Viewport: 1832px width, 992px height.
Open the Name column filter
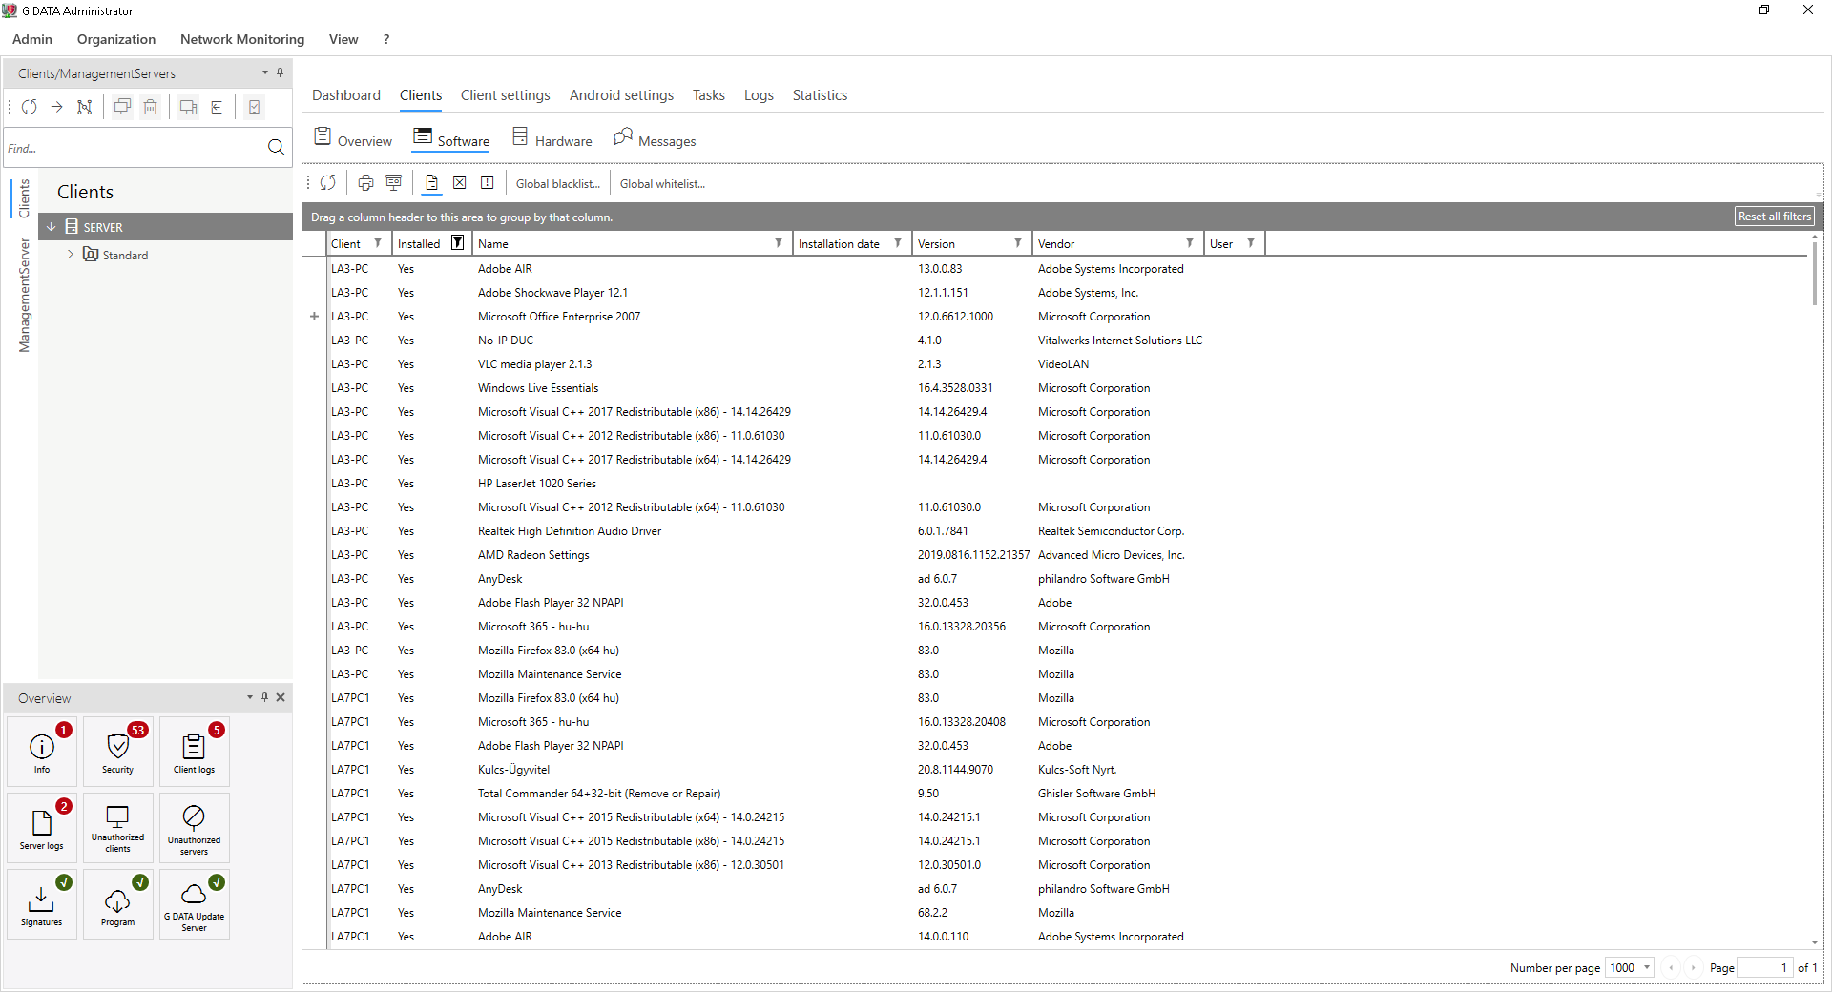click(x=779, y=243)
